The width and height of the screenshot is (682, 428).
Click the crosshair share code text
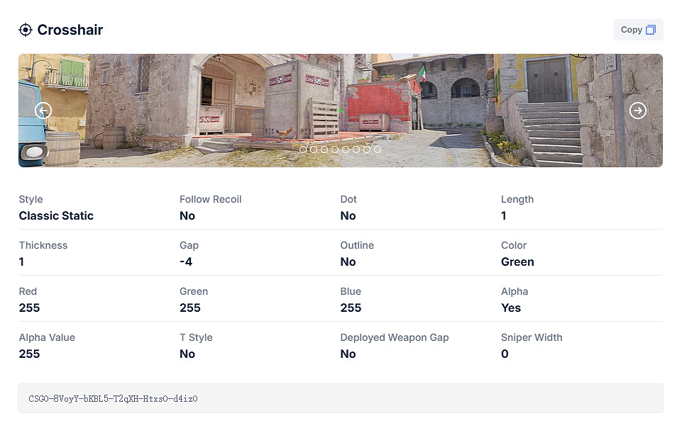coord(113,399)
